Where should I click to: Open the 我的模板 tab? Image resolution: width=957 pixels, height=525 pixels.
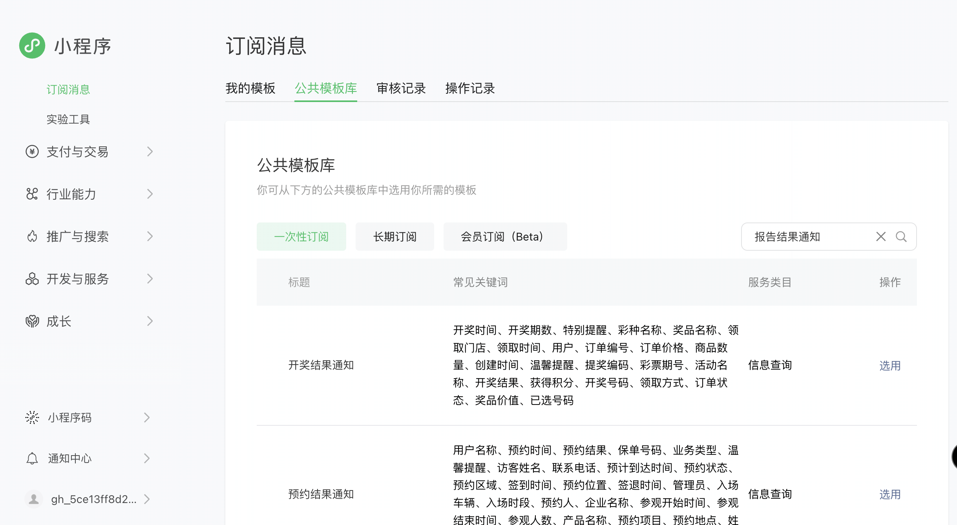[250, 88]
